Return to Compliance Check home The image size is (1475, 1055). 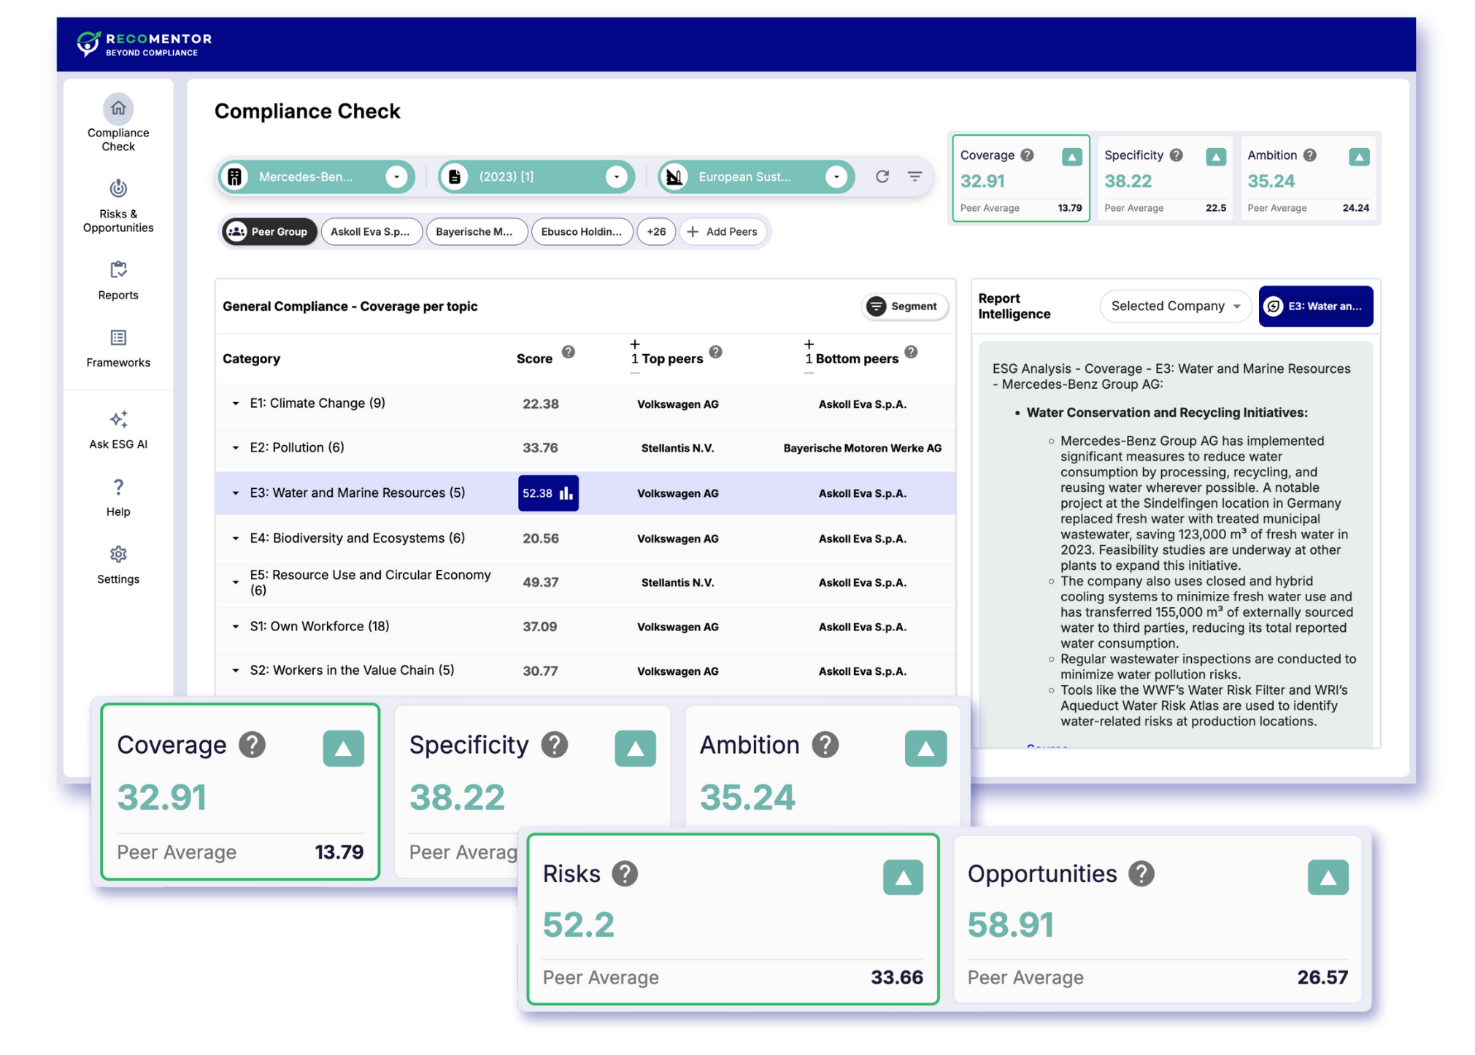coord(118,123)
